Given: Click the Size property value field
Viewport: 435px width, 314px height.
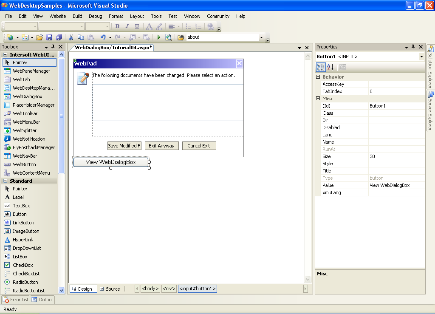Looking at the screenshot, I should coord(396,156).
